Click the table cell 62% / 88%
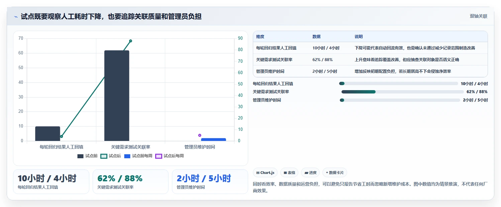The height and width of the screenshot is (207, 501). pos(322,60)
